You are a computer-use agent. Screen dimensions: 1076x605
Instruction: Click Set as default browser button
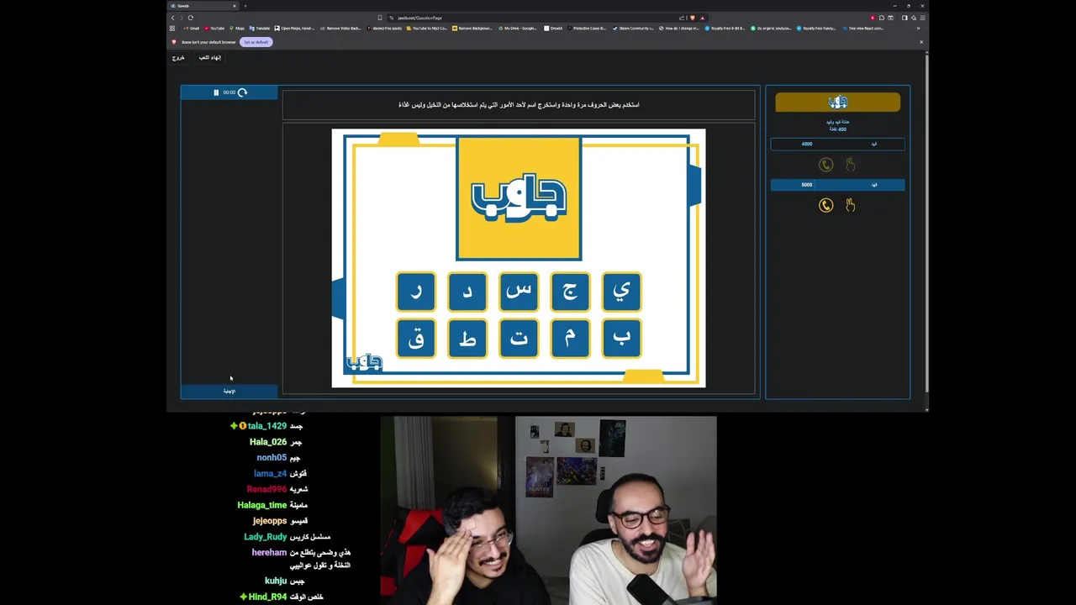(256, 42)
